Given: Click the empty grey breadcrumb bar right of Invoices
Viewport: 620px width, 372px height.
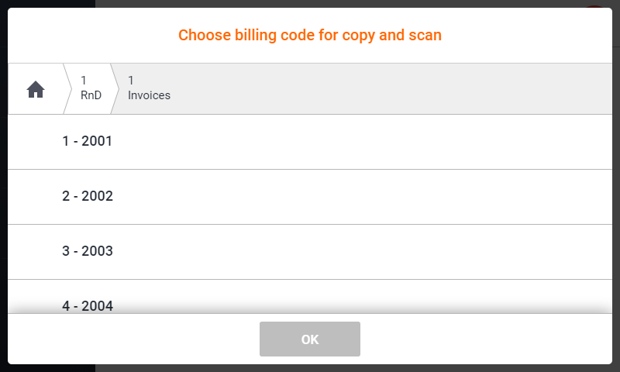Looking at the screenshot, I should pos(387,88).
